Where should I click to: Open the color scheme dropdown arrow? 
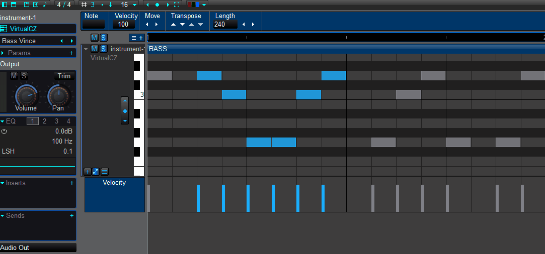204,5
